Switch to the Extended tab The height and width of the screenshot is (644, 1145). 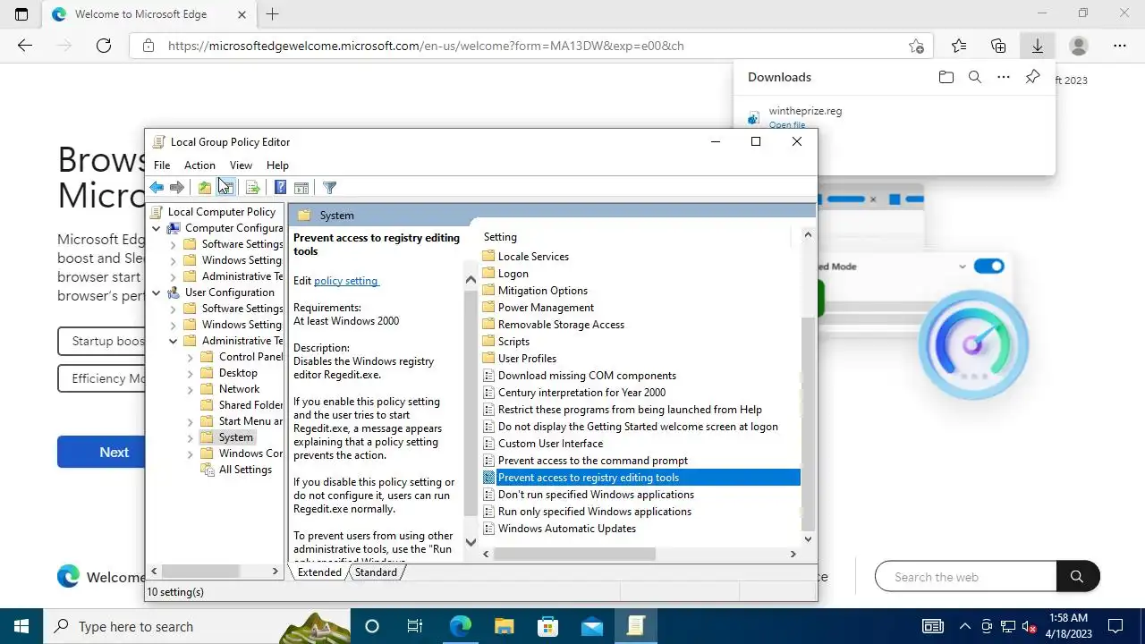click(319, 572)
